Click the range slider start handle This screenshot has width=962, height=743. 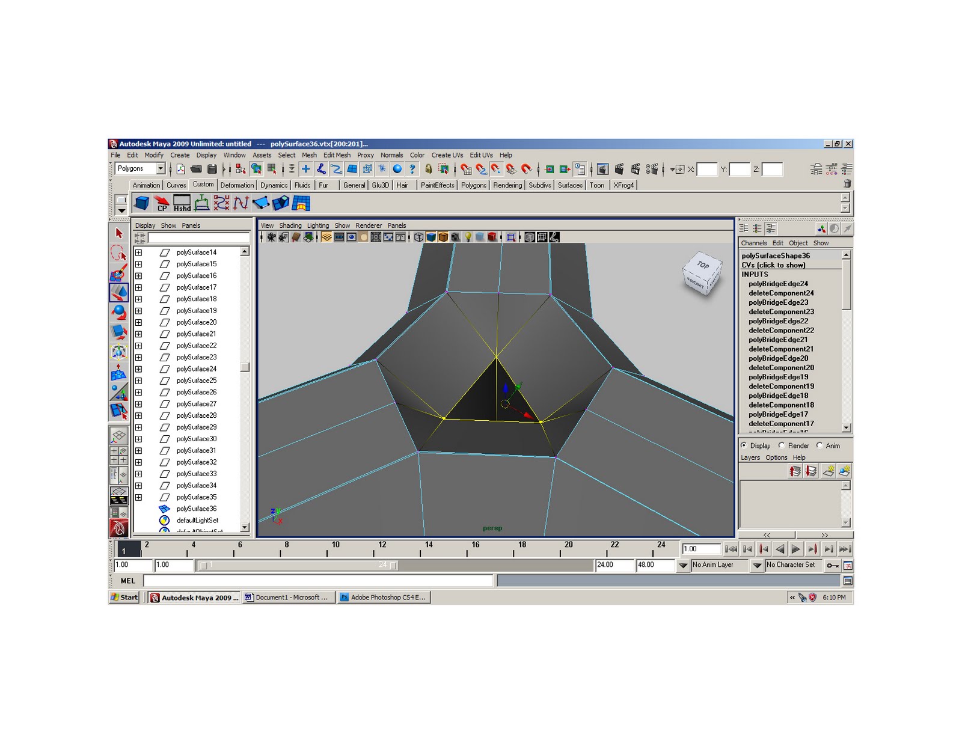pos(203,566)
